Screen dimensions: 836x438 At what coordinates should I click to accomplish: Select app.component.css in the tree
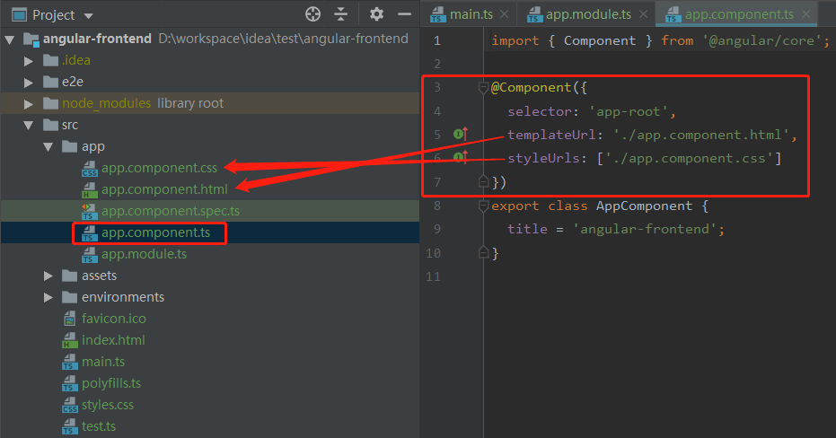[160, 168]
